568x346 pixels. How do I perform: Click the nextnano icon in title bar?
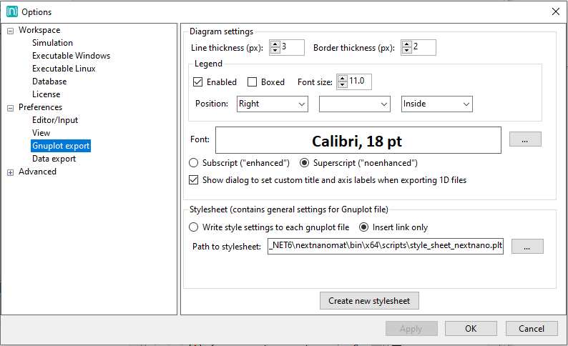[x=11, y=11]
